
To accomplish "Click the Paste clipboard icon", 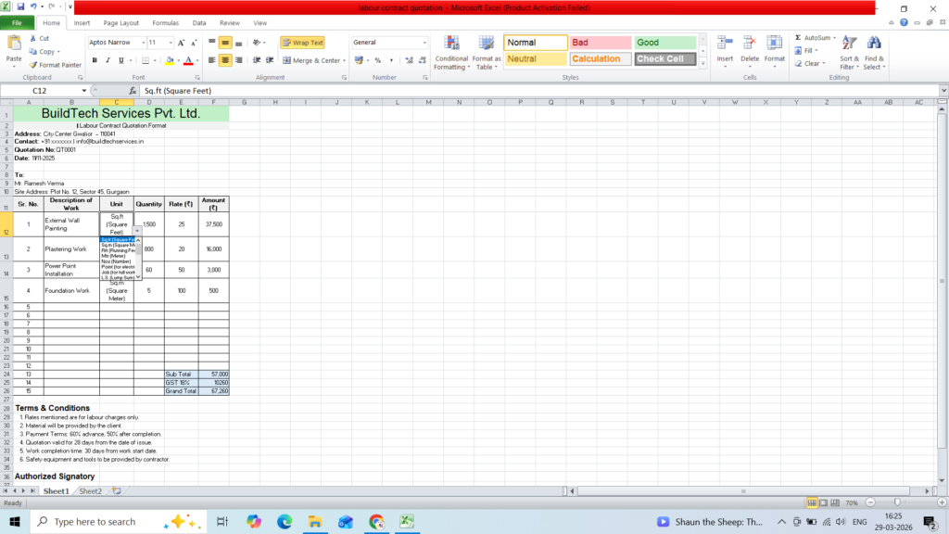I will [x=14, y=44].
